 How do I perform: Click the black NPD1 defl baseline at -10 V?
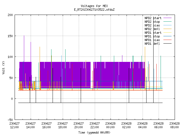(x=91, y=103)
